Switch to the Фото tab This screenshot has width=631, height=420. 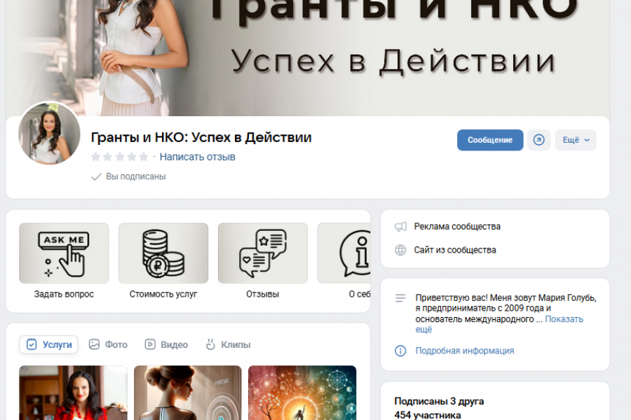coord(108,344)
